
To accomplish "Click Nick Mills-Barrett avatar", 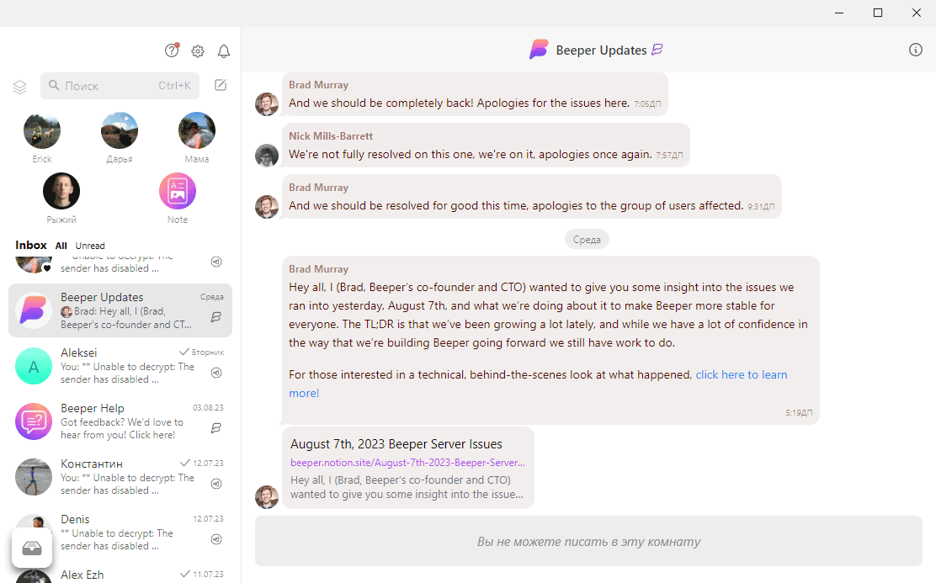I will (267, 155).
